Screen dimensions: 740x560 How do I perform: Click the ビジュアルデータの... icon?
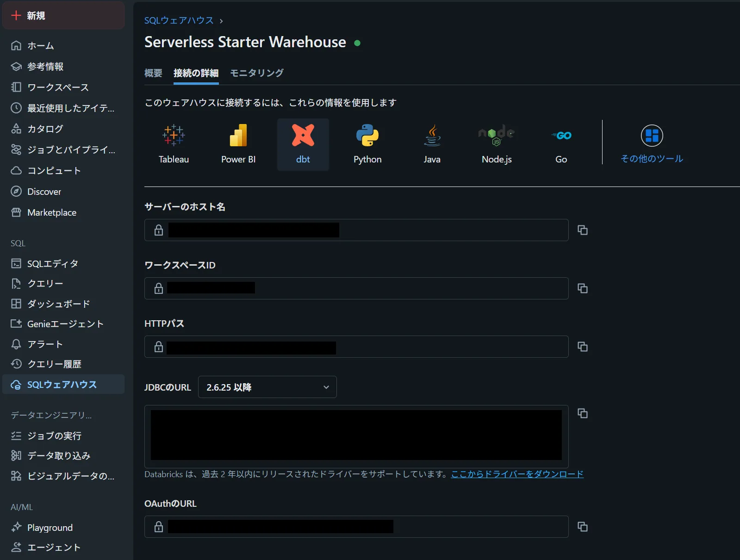click(16, 476)
